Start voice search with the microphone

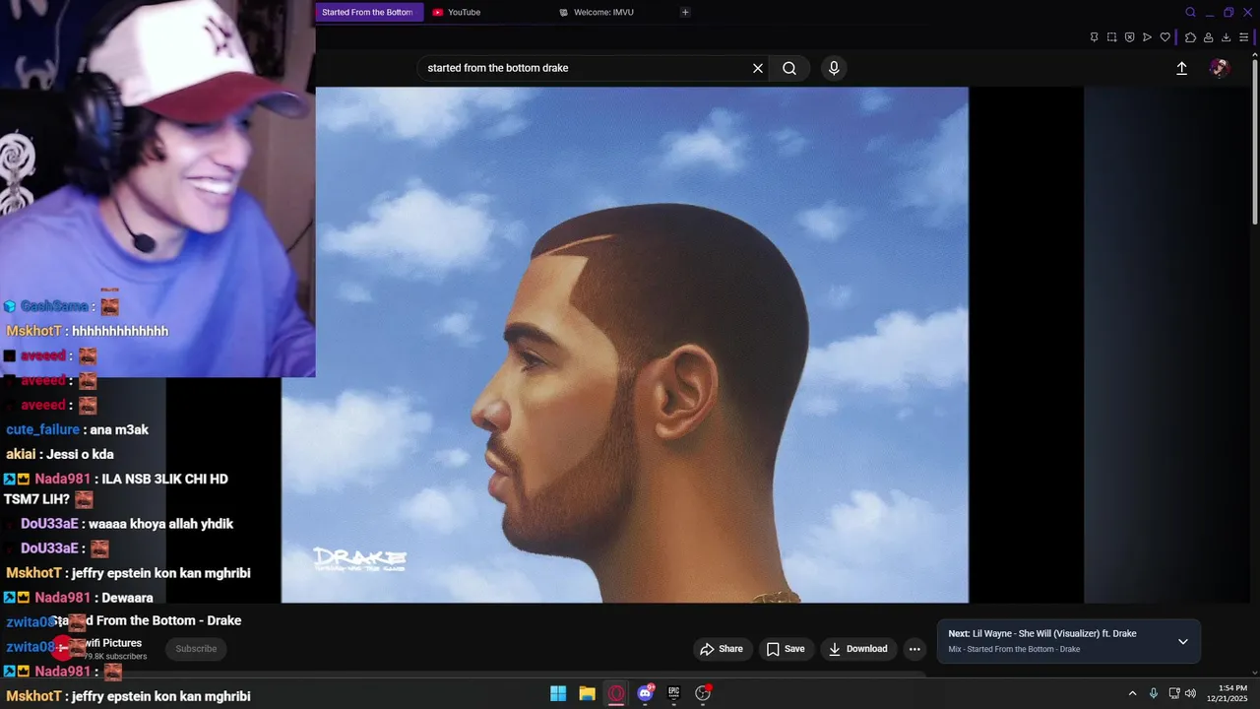pyautogui.click(x=834, y=68)
